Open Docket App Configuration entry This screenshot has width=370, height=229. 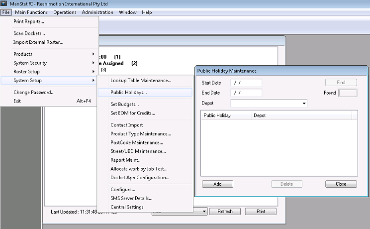[140, 177]
